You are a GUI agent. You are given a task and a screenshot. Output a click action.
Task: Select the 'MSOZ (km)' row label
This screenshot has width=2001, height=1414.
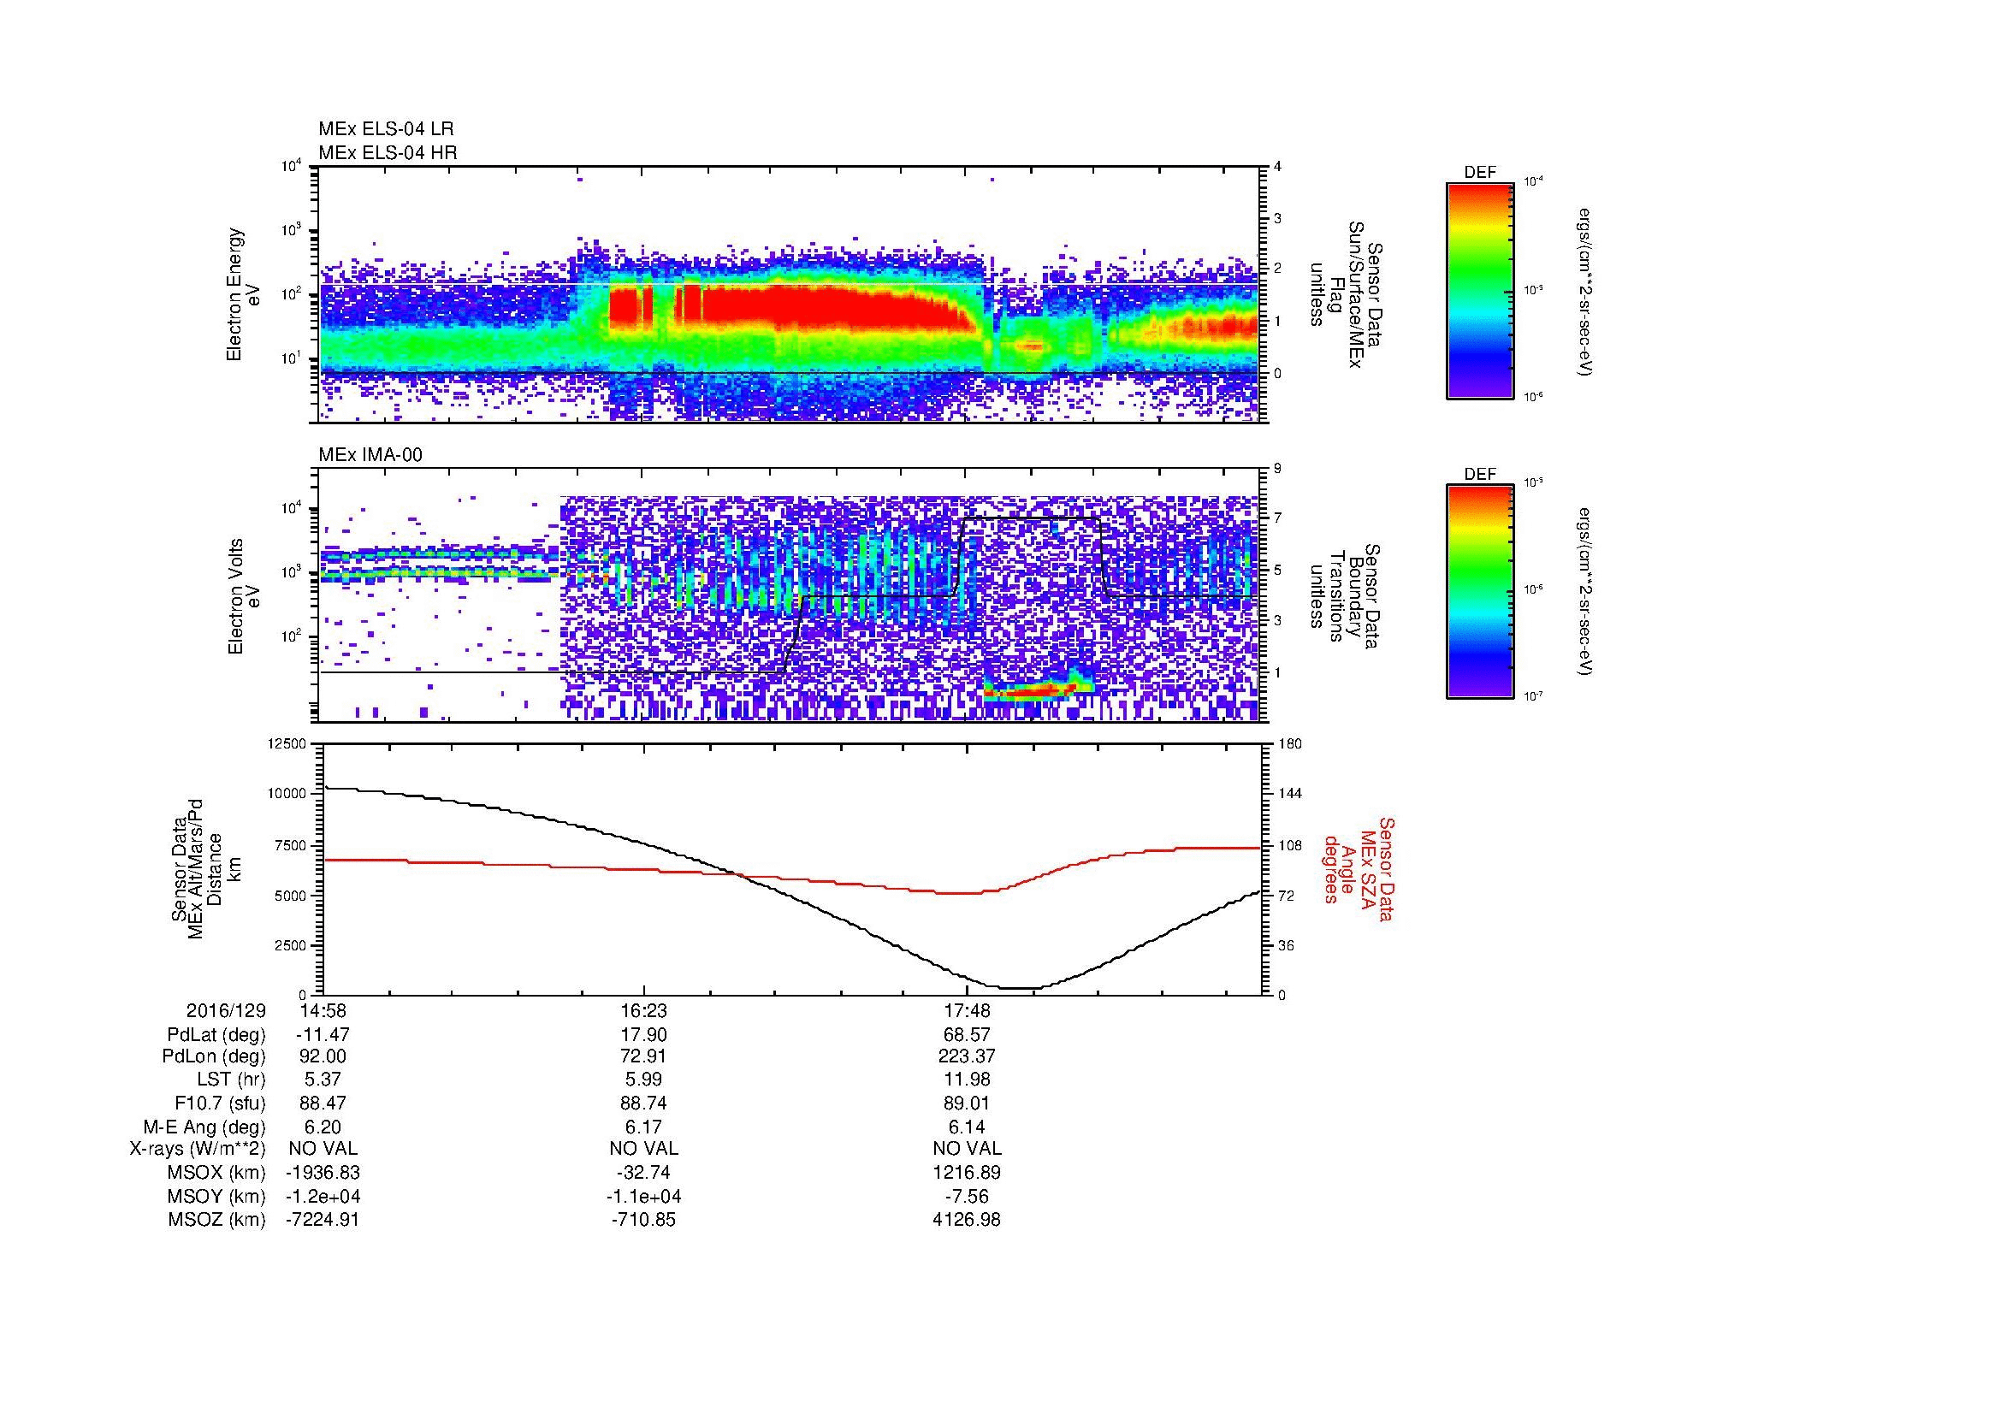pyautogui.click(x=216, y=1220)
